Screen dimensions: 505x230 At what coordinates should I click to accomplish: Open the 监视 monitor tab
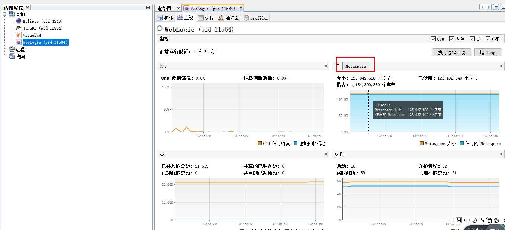(185, 17)
